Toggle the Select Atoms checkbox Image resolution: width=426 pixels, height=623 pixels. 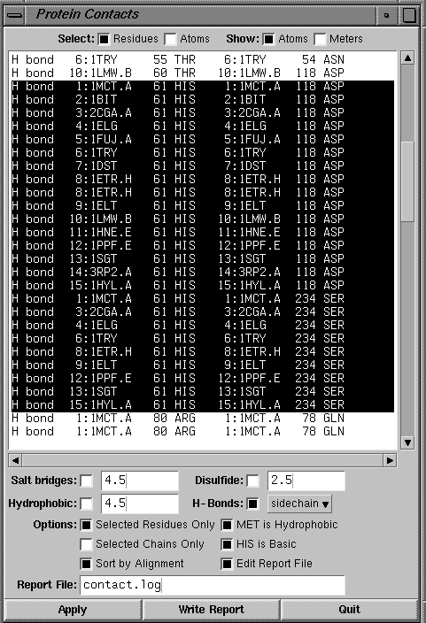coord(171,39)
